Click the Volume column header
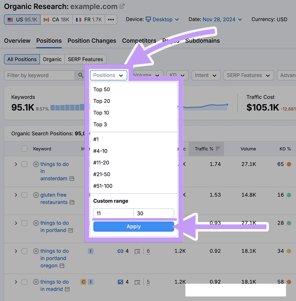Image resolution: width=296 pixels, height=301 pixels. pyautogui.click(x=248, y=149)
